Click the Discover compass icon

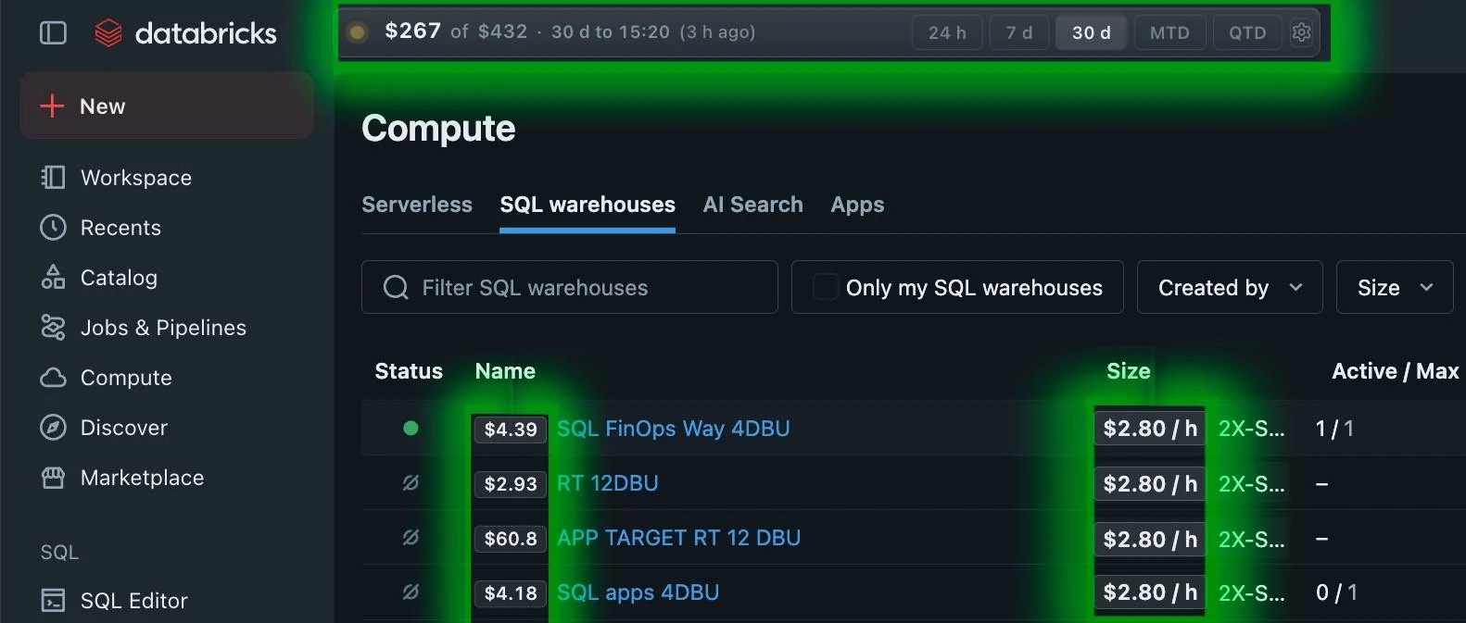[x=53, y=428]
